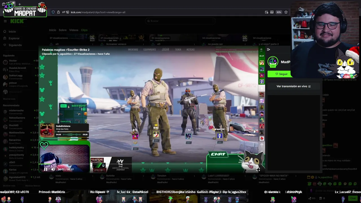Open recommended channel zEkO

point(20,164)
